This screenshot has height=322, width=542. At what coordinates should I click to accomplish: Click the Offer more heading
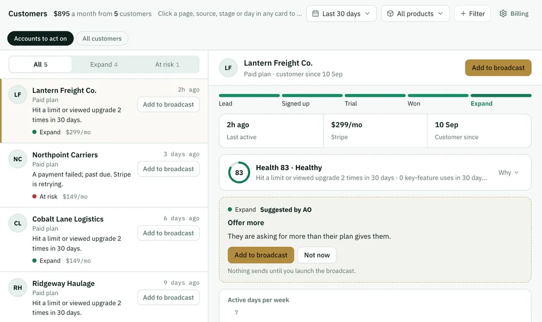pyautogui.click(x=246, y=223)
